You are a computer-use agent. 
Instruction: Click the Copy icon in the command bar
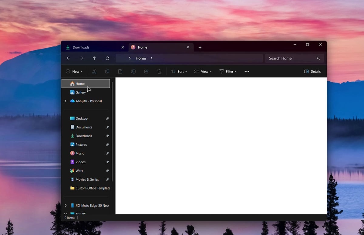click(107, 71)
